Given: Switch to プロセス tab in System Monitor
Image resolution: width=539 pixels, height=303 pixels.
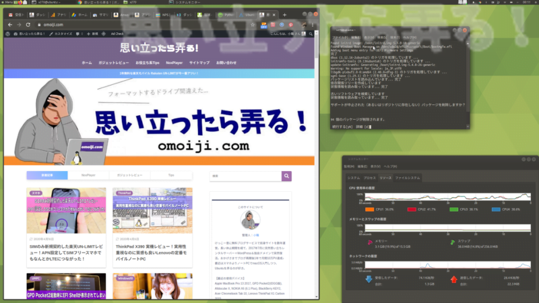Looking at the screenshot, I should coord(369,178).
